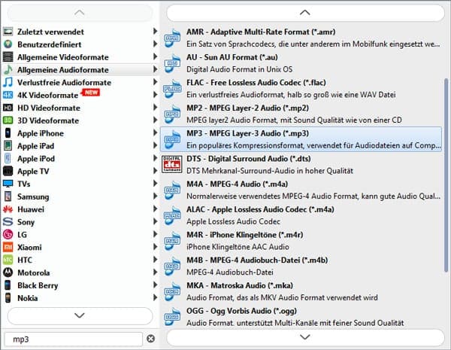Clear the mp3 search text
Image resolution: width=451 pixels, height=350 pixels.
151,339
